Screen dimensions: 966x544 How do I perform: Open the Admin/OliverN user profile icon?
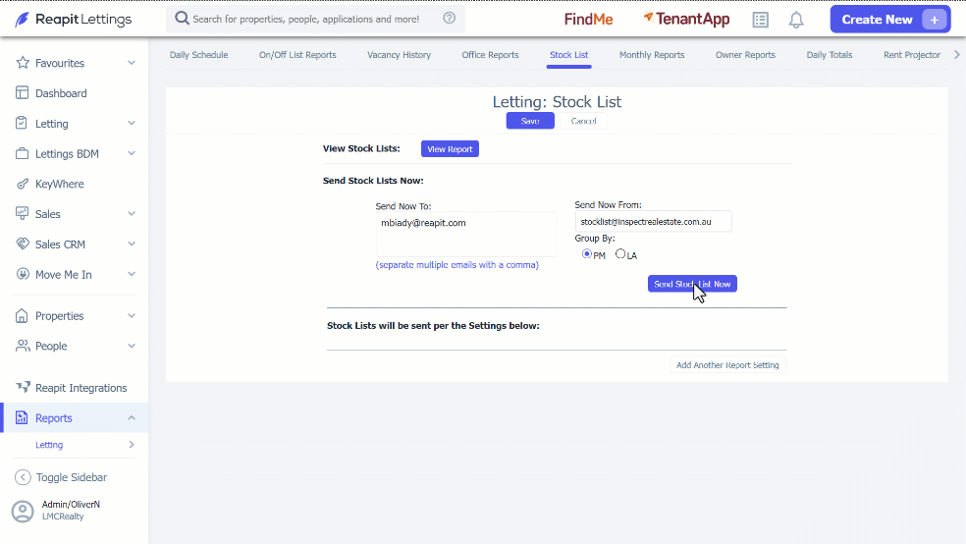23,512
